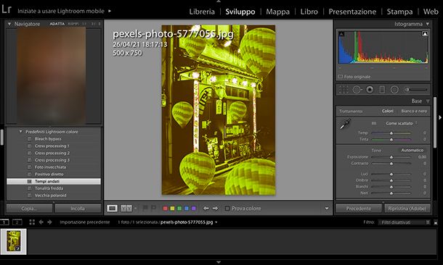Select the Crop Overlay tool
The width and height of the screenshot is (443, 265).
(x=344, y=90)
